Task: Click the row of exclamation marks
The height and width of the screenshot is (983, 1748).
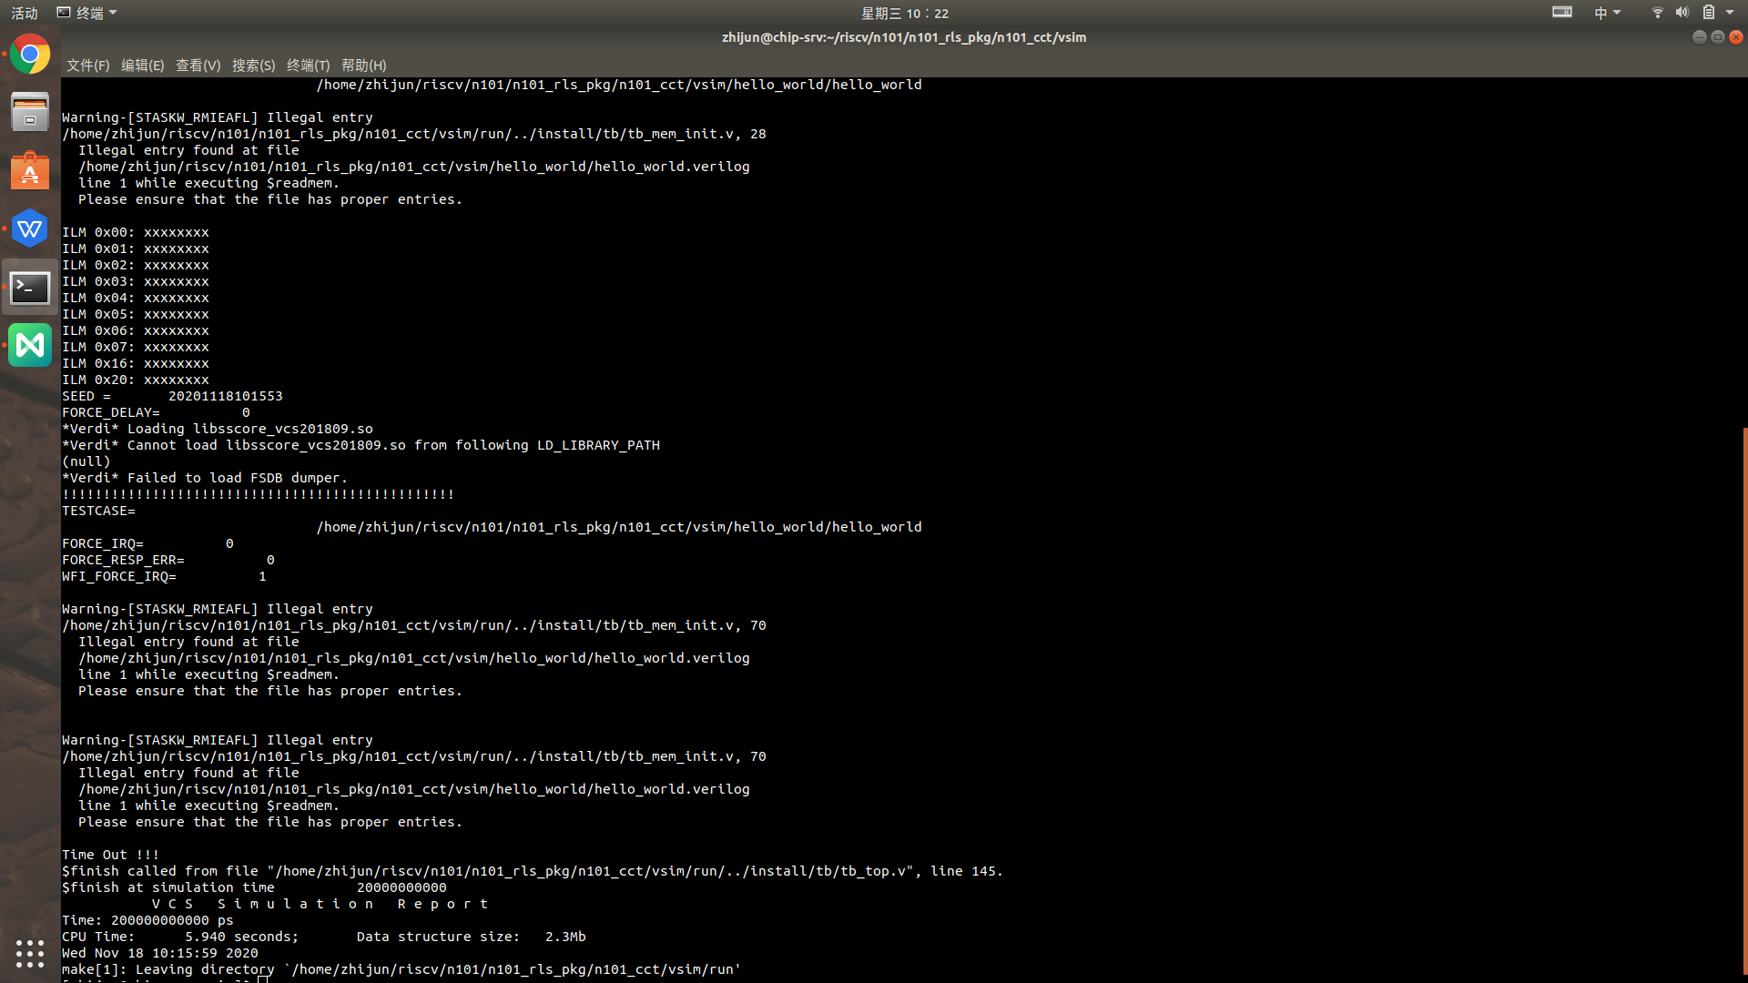Action: point(259,494)
